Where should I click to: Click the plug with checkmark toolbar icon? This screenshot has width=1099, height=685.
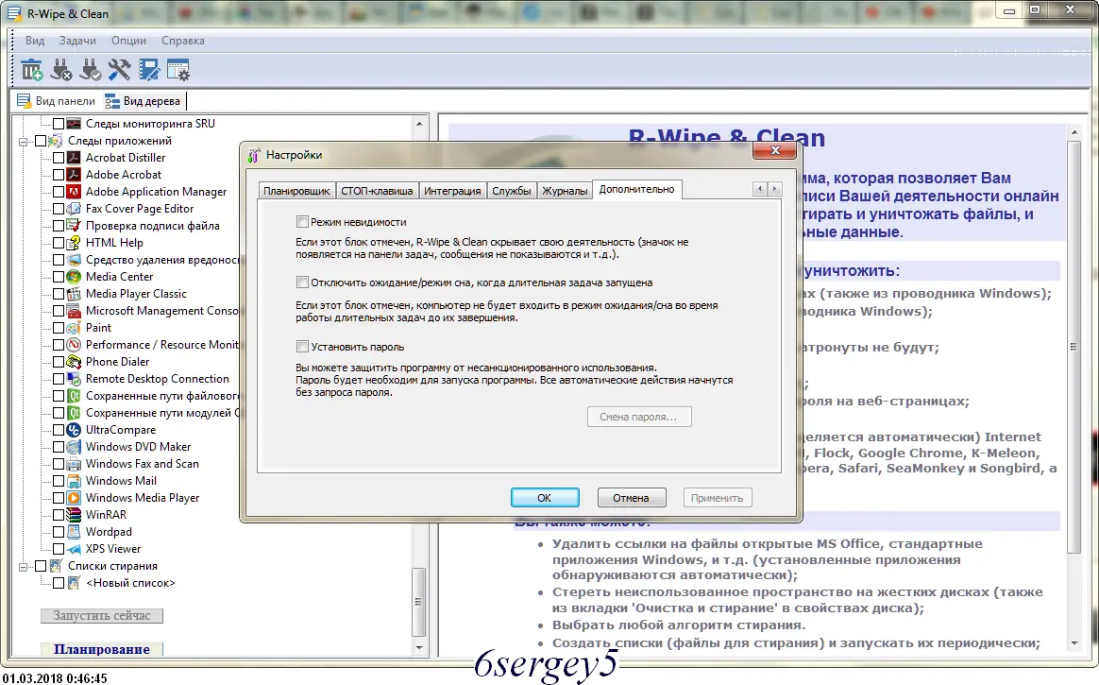pyautogui.click(x=91, y=69)
